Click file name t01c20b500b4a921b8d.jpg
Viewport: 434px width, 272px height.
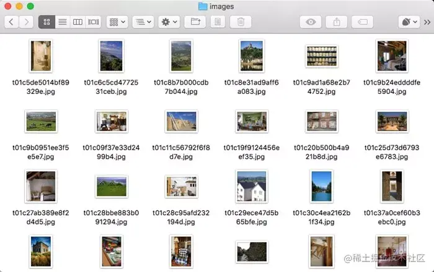point(322,152)
